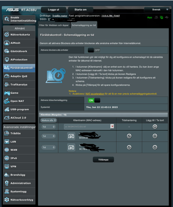Open AiProtection shield icon

coord(7,59)
